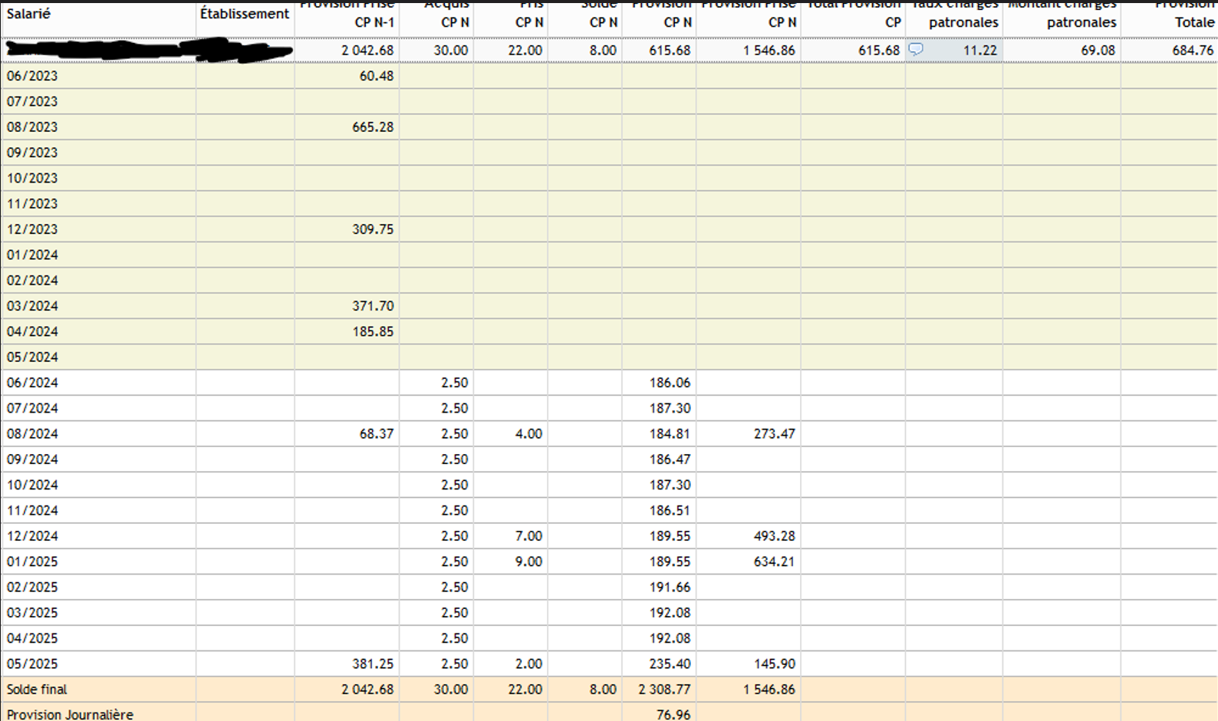Image resolution: width=1218 pixels, height=721 pixels.
Task: Select the 07/2024 row label
Action: 32,408
